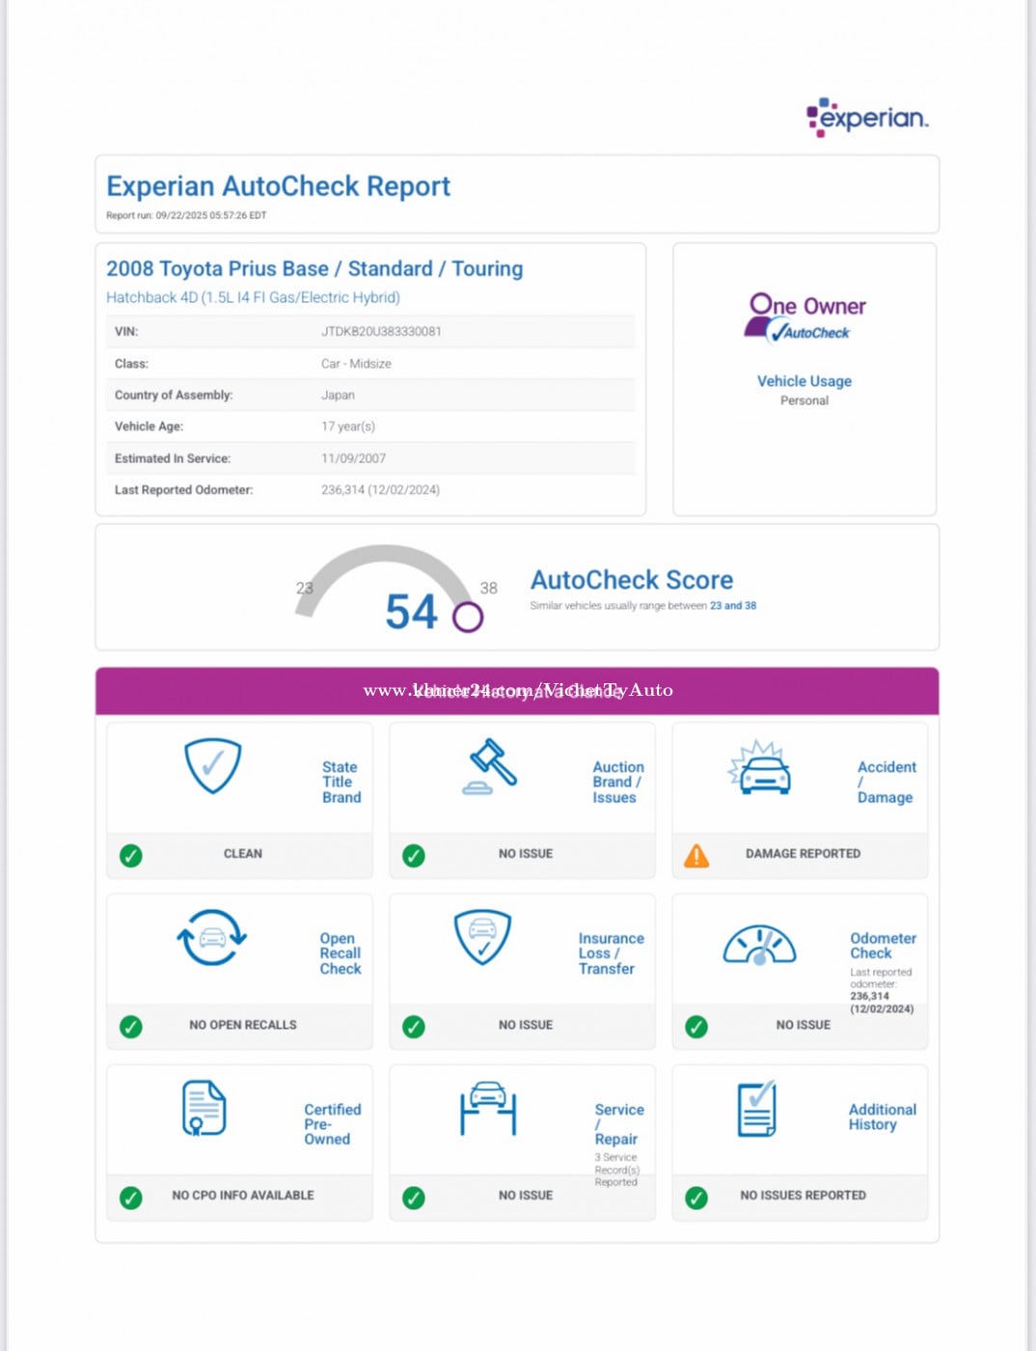Click the green checkmark beside CLEAN
Viewport: 1036px width, 1351px height.
click(x=131, y=856)
